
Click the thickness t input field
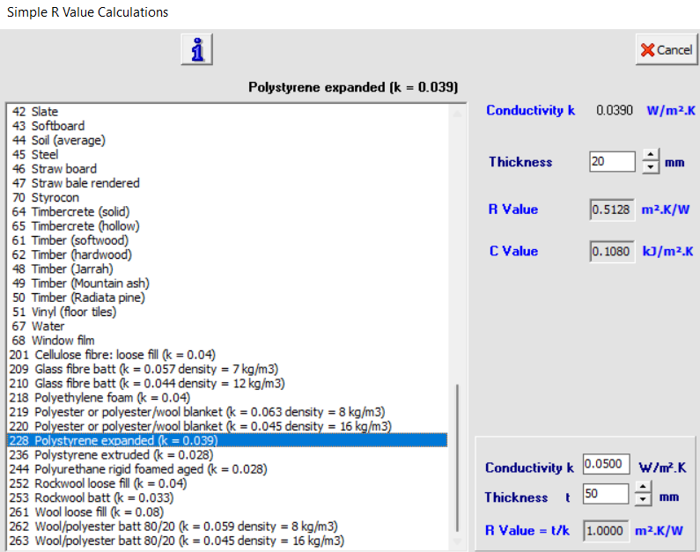tap(605, 495)
